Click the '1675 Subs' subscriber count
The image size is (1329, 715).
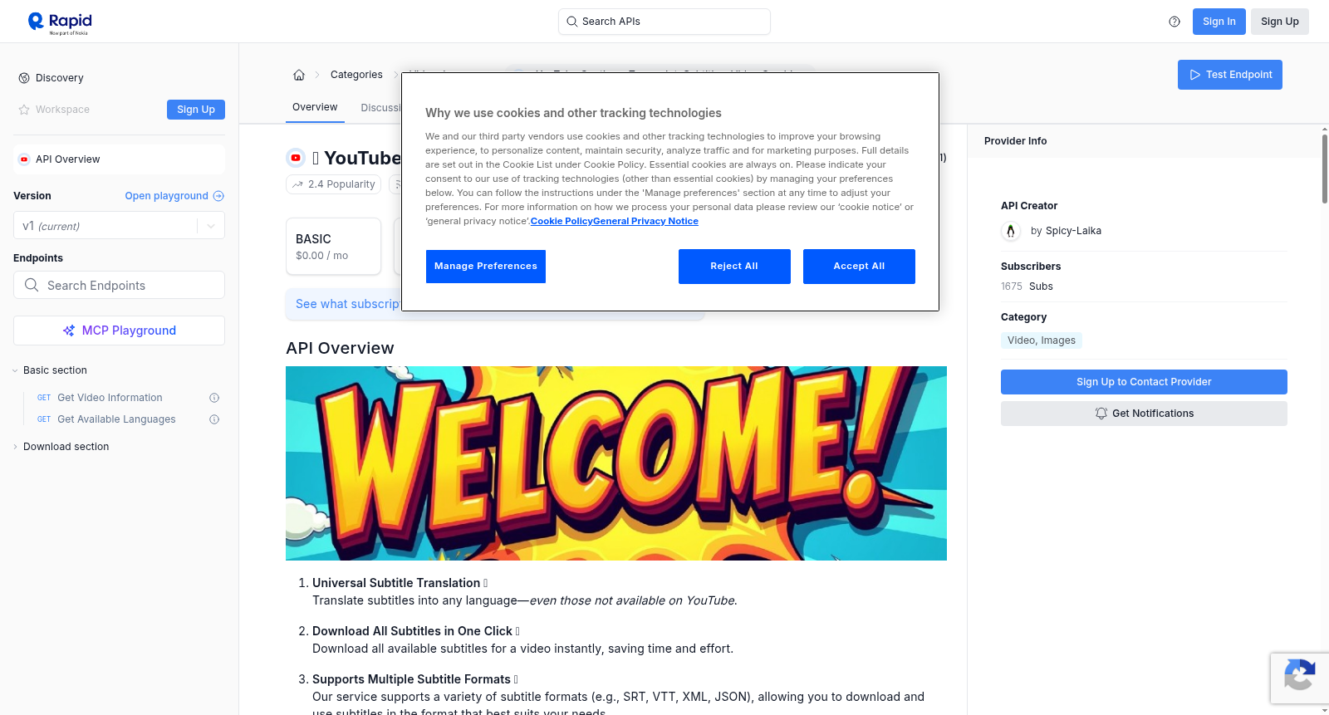point(1027,286)
